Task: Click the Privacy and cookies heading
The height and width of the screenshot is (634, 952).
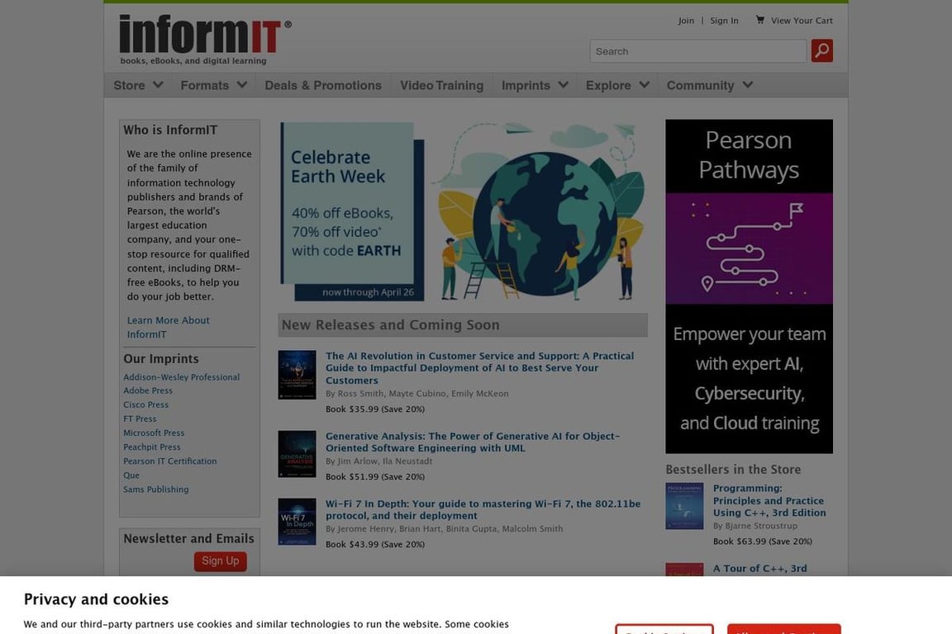Action: (96, 599)
